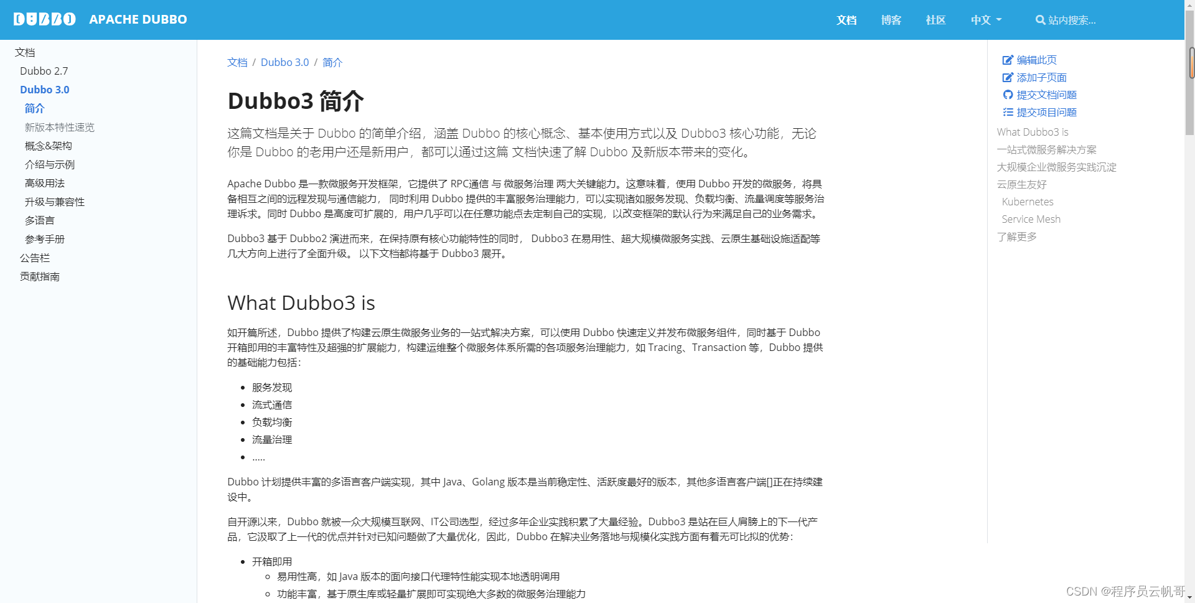Click the 流式通信 bullet item
This screenshot has height=603, width=1195.
(x=272, y=405)
